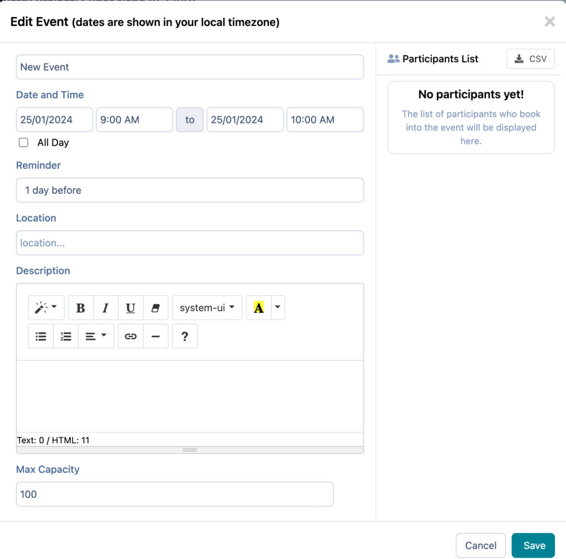This screenshot has width=566, height=559.
Task: Click the Save button
Action: (533, 546)
